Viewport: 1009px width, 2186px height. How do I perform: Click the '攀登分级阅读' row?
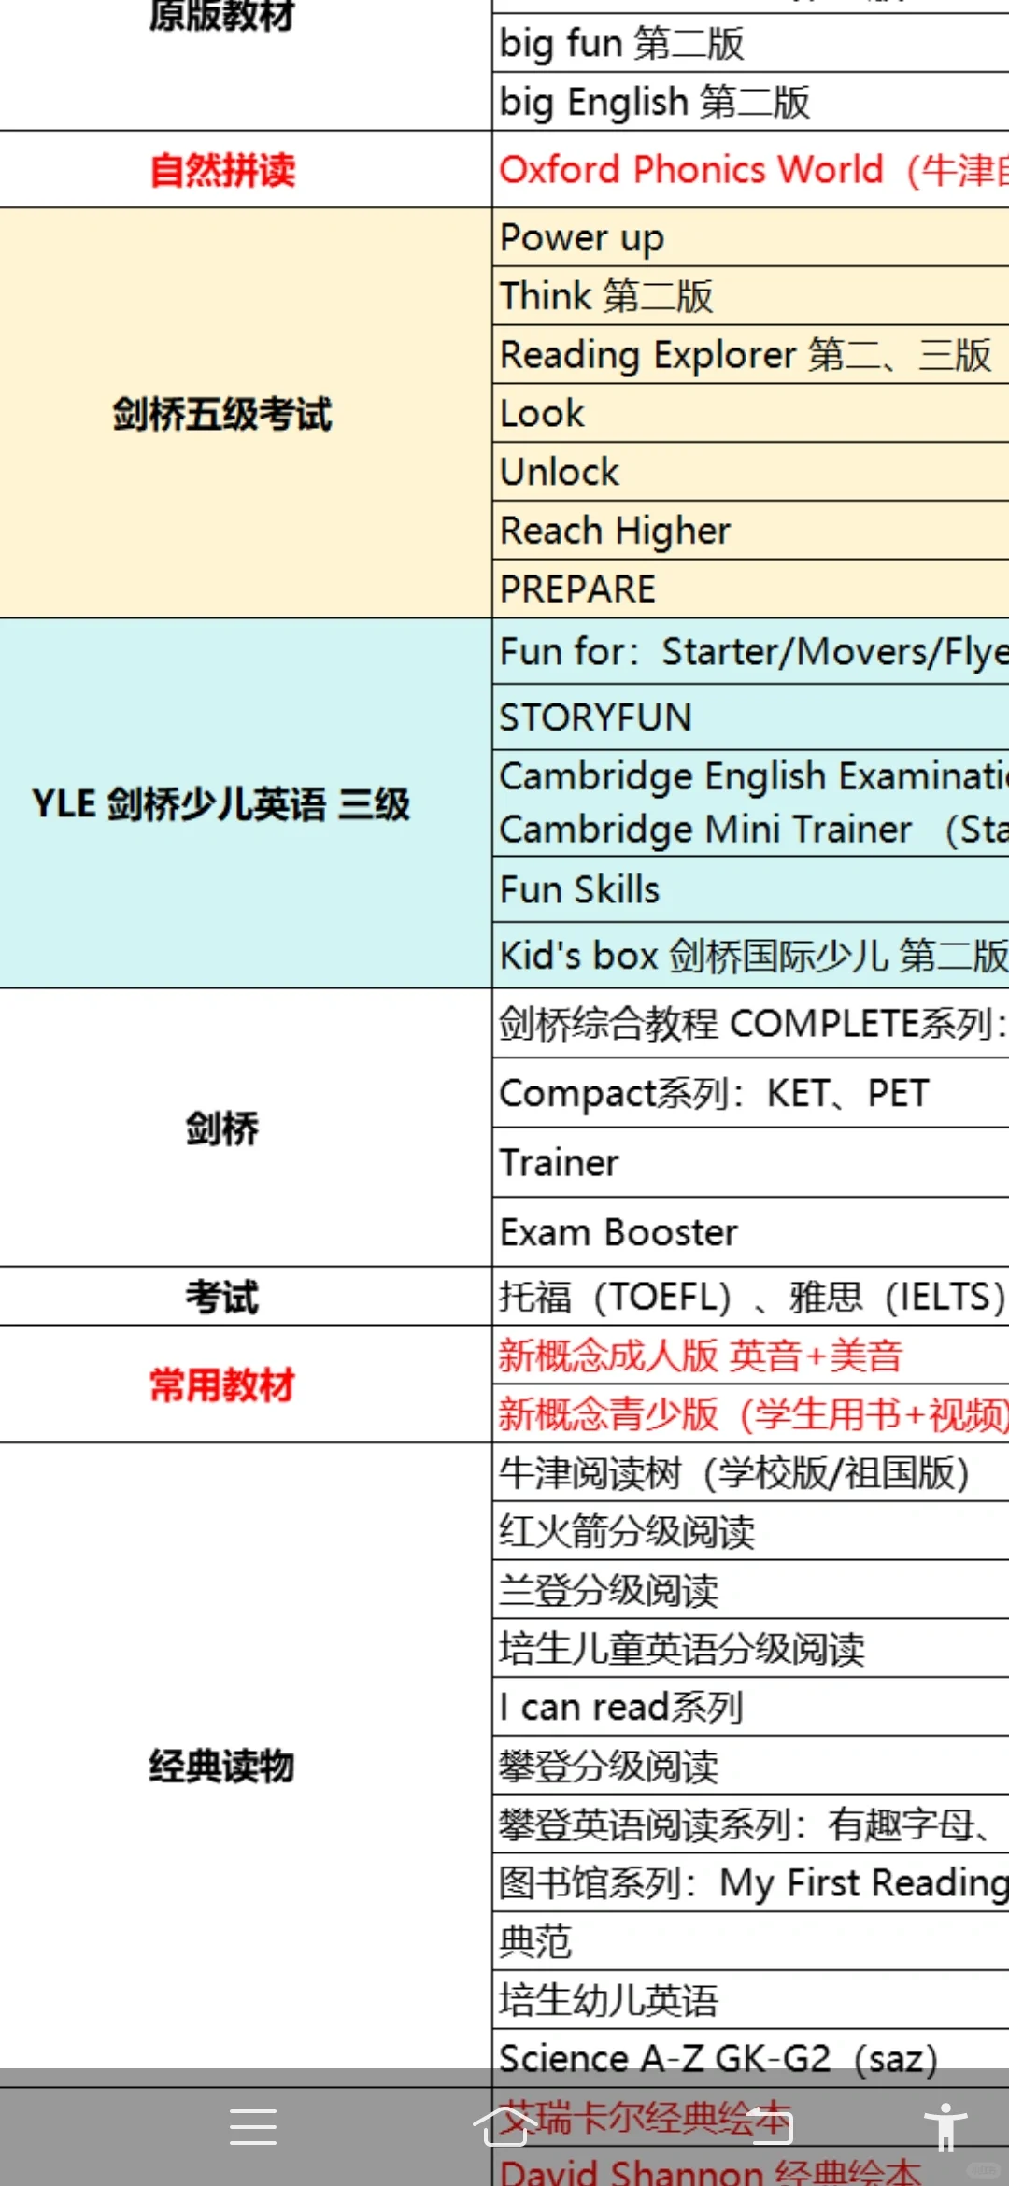(x=751, y=1767)
